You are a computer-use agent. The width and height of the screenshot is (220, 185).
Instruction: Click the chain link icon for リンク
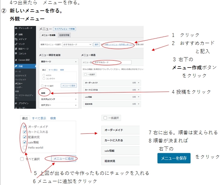pyautogui.click(x=16, y=44)
